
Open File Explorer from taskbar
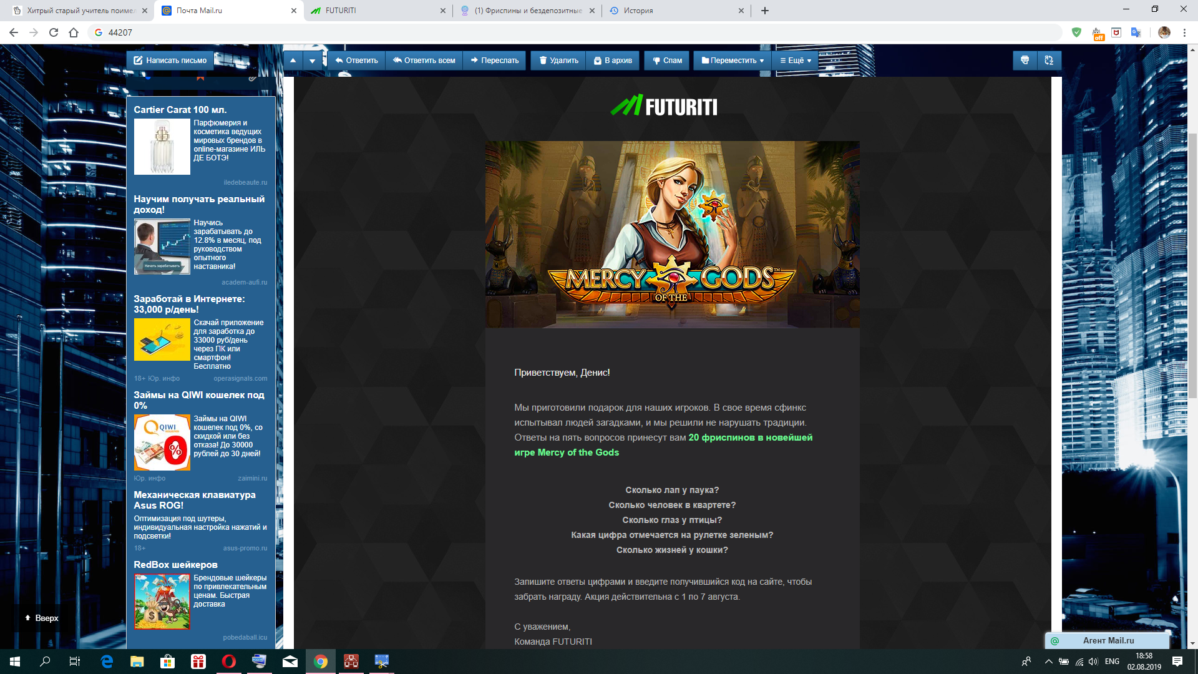pyautogui.click(x=137, y=662)
